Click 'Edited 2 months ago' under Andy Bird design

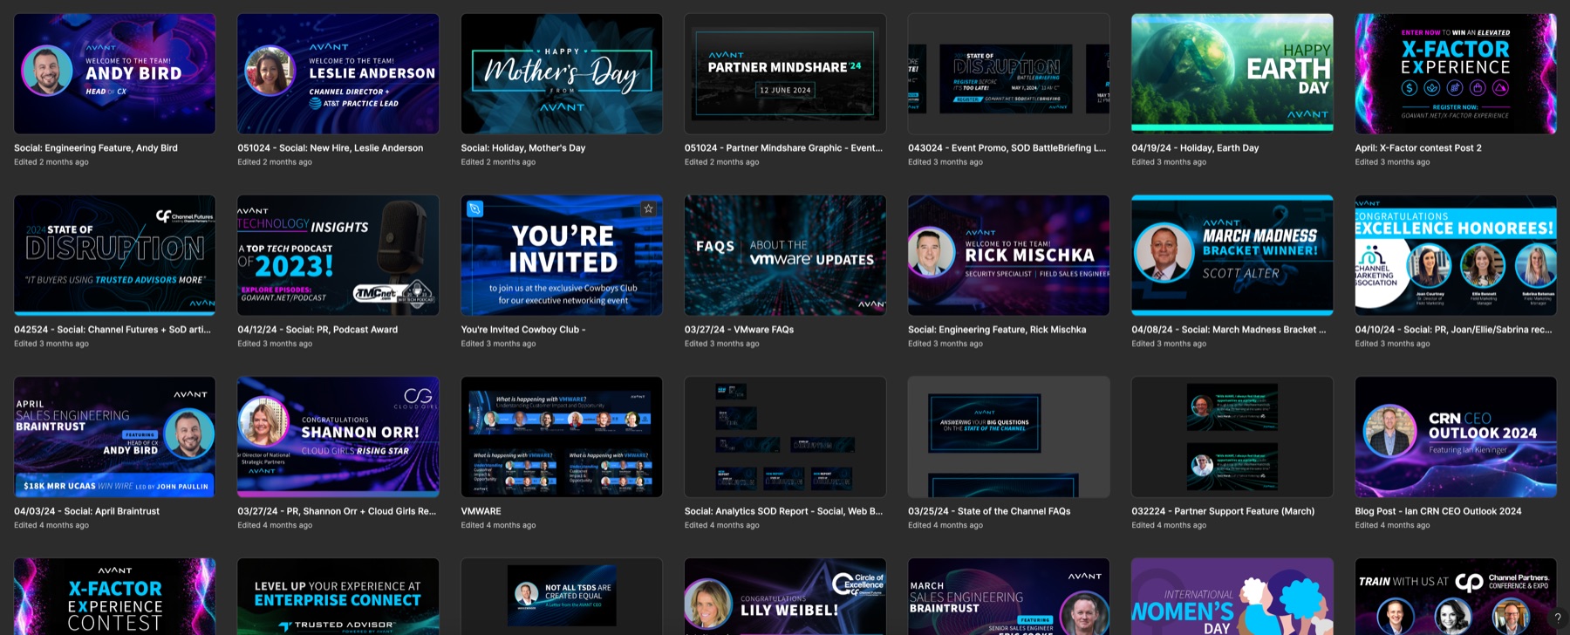coord(51,162)
